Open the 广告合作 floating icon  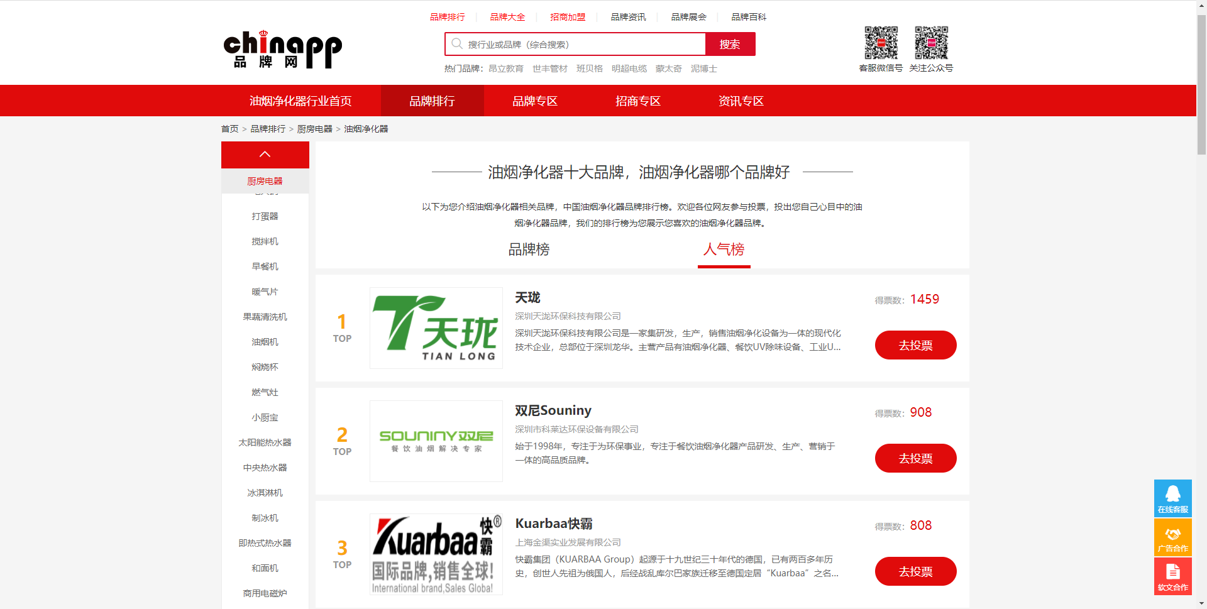(x=1173, y=537)
